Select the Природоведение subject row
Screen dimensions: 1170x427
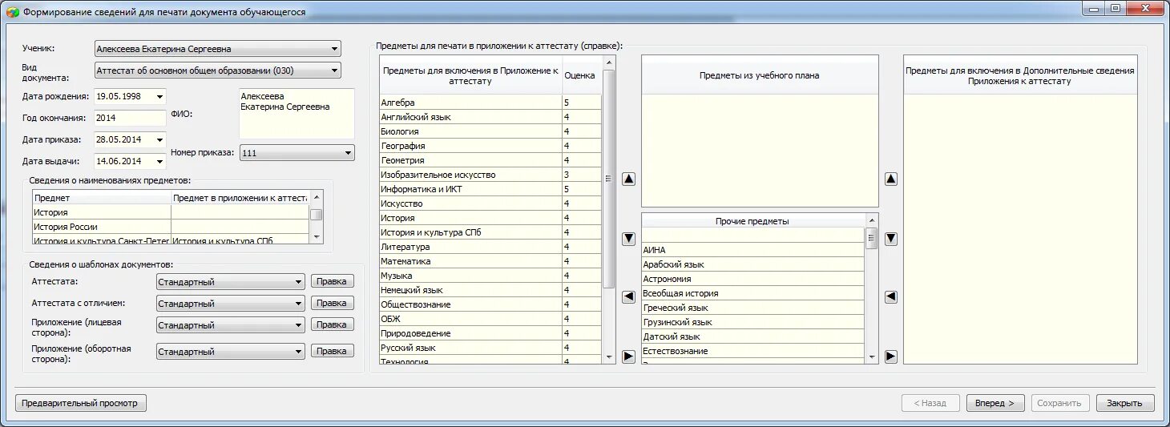(490, 333)
